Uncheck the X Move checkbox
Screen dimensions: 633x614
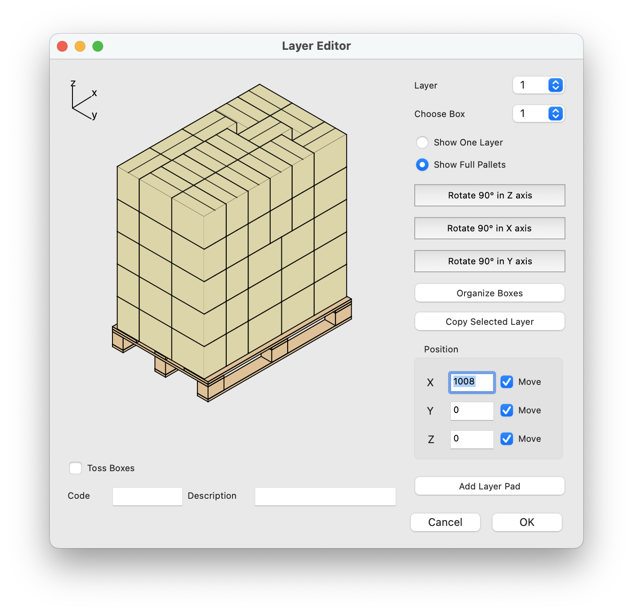click(507, 382)
